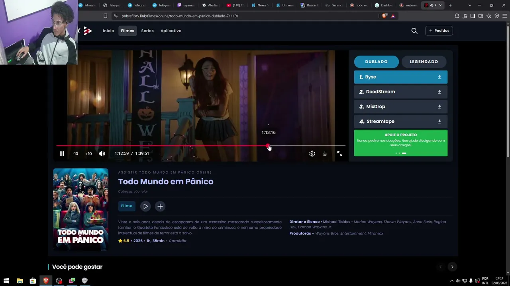510x286 pixels.
Task: Click the round play icon beside Filme
Action: [146, 206]
